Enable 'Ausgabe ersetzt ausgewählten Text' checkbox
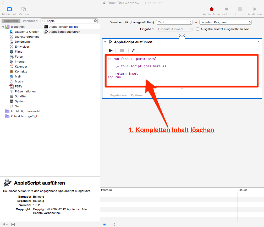Image resolution: width=264 pixels, height=227 pixels. click(198, 29)
